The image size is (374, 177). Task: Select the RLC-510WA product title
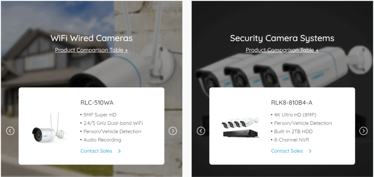97,103
